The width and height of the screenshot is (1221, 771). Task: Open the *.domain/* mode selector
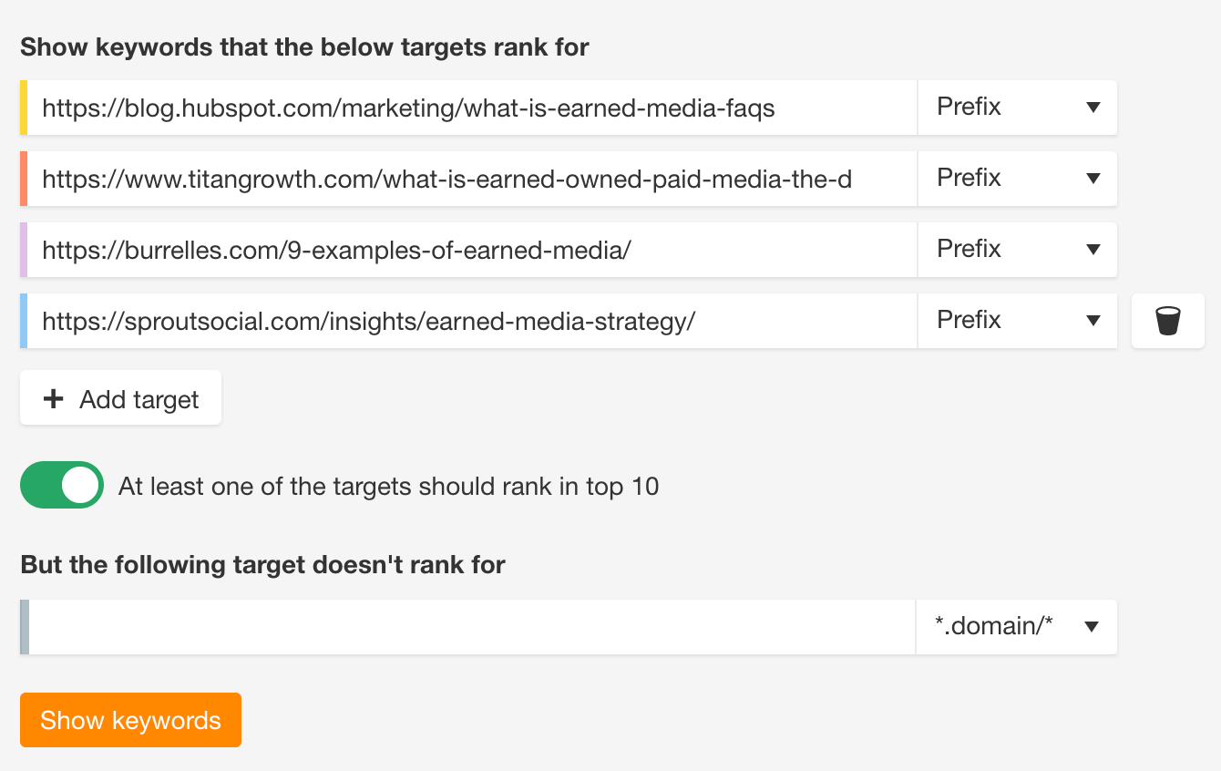tap(1016, 626)
